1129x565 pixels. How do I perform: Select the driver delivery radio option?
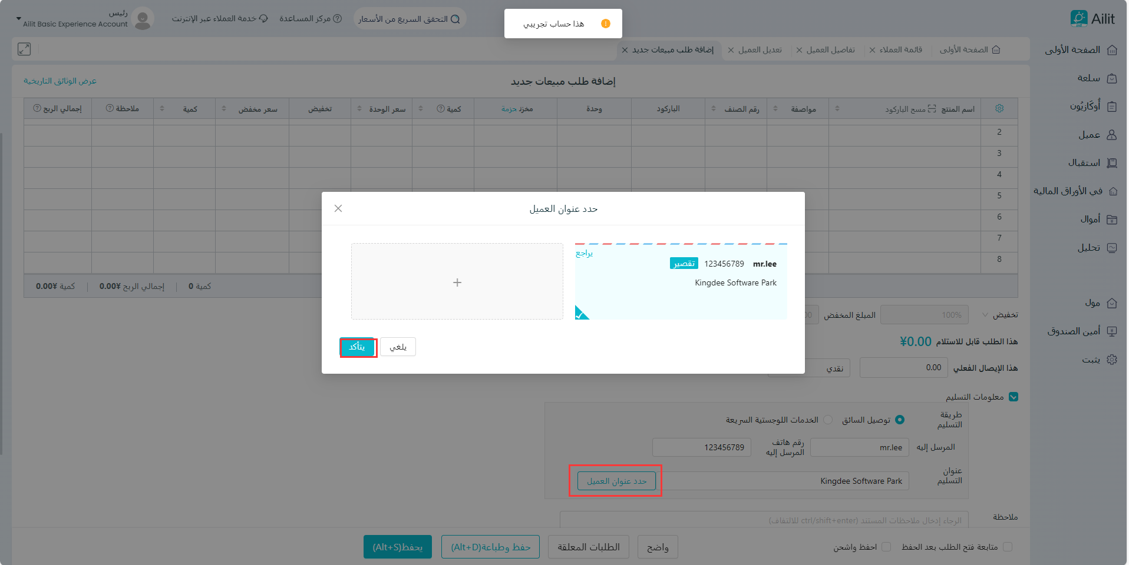point(899,420)
